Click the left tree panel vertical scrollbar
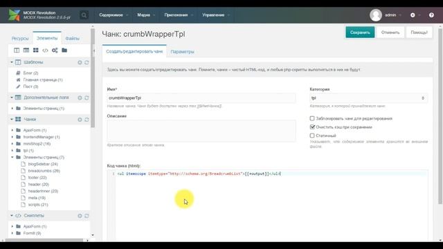The height and width of the screenshot is (249, 443). pos(92,77)
